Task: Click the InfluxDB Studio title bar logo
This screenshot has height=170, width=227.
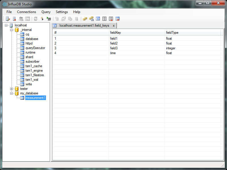Action: [5, 4]
